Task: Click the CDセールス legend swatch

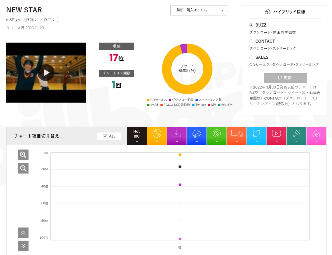Action: coord(148,100)
